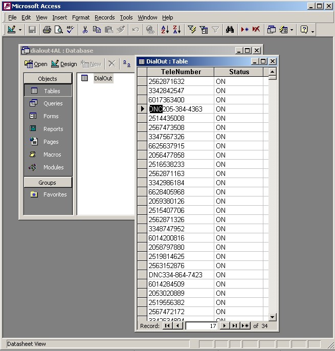The image size is (335, 351).
Task: Click New Record navigation button
Action: click(245, 326)
